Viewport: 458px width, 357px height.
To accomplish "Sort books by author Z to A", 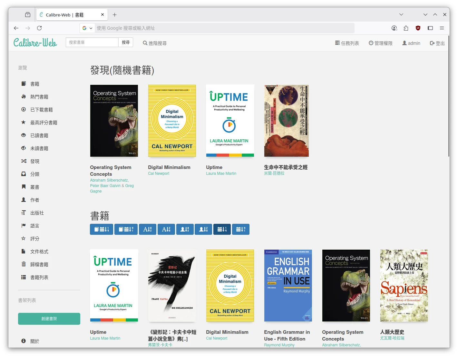I will pos(203,229).
